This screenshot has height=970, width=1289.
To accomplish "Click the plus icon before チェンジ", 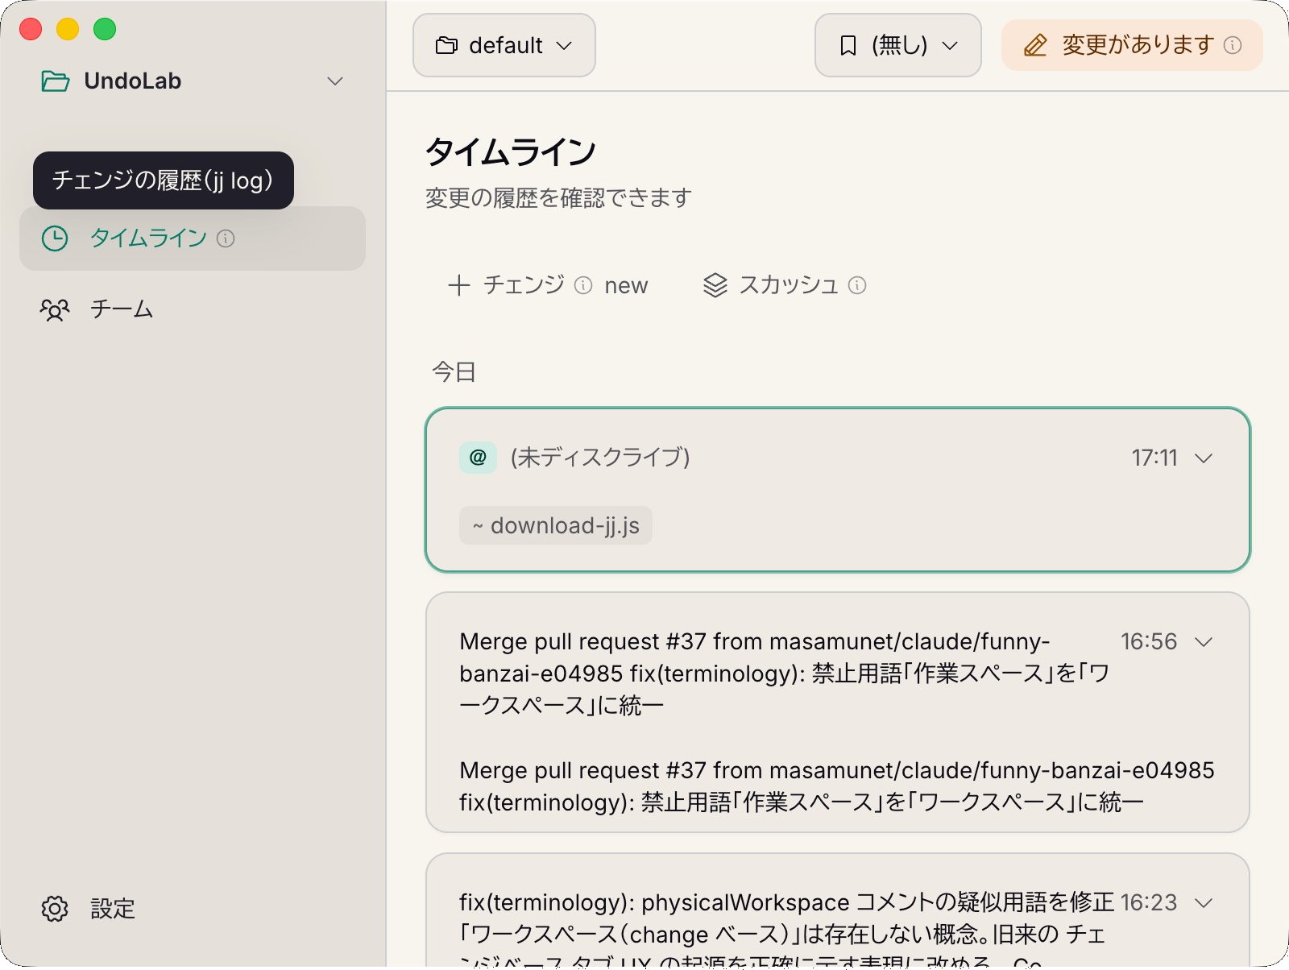I will point(458,285).
